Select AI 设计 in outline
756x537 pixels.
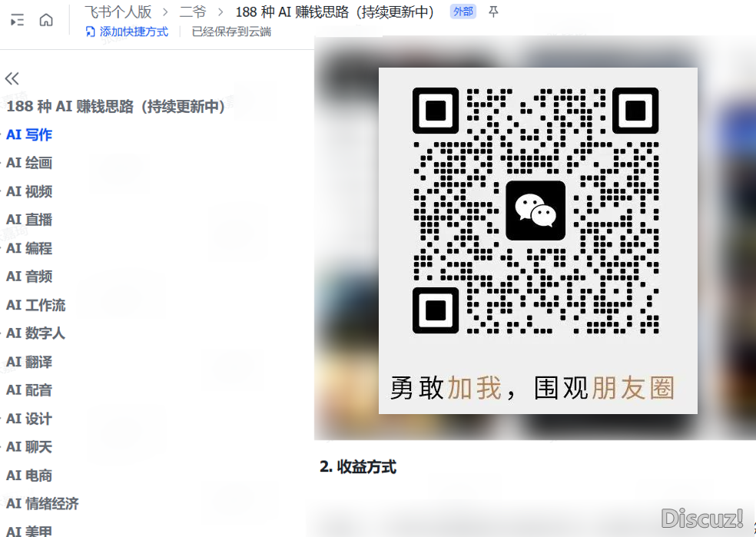[x=29, y=419]
